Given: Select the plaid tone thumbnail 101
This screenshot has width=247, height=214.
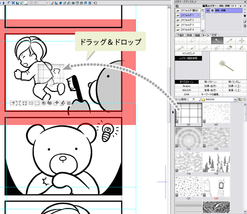Looking at the screenshot, I should tap(189, 115).
